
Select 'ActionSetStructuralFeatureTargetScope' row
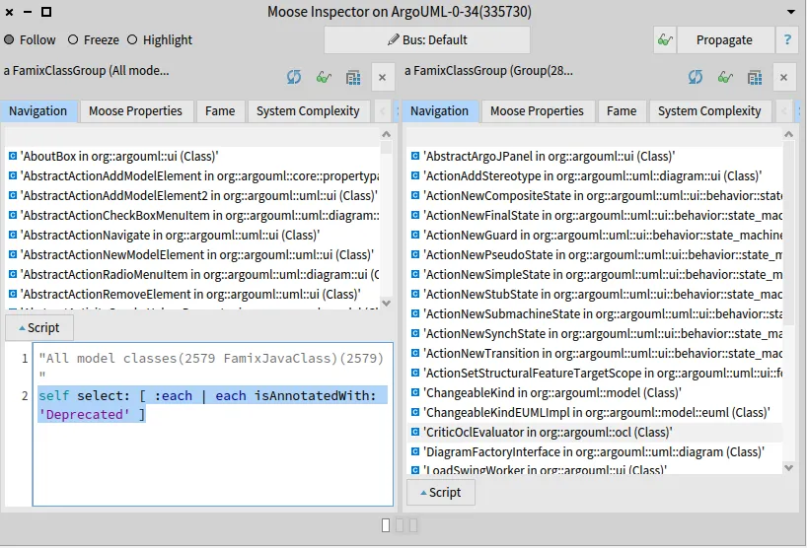596,373
